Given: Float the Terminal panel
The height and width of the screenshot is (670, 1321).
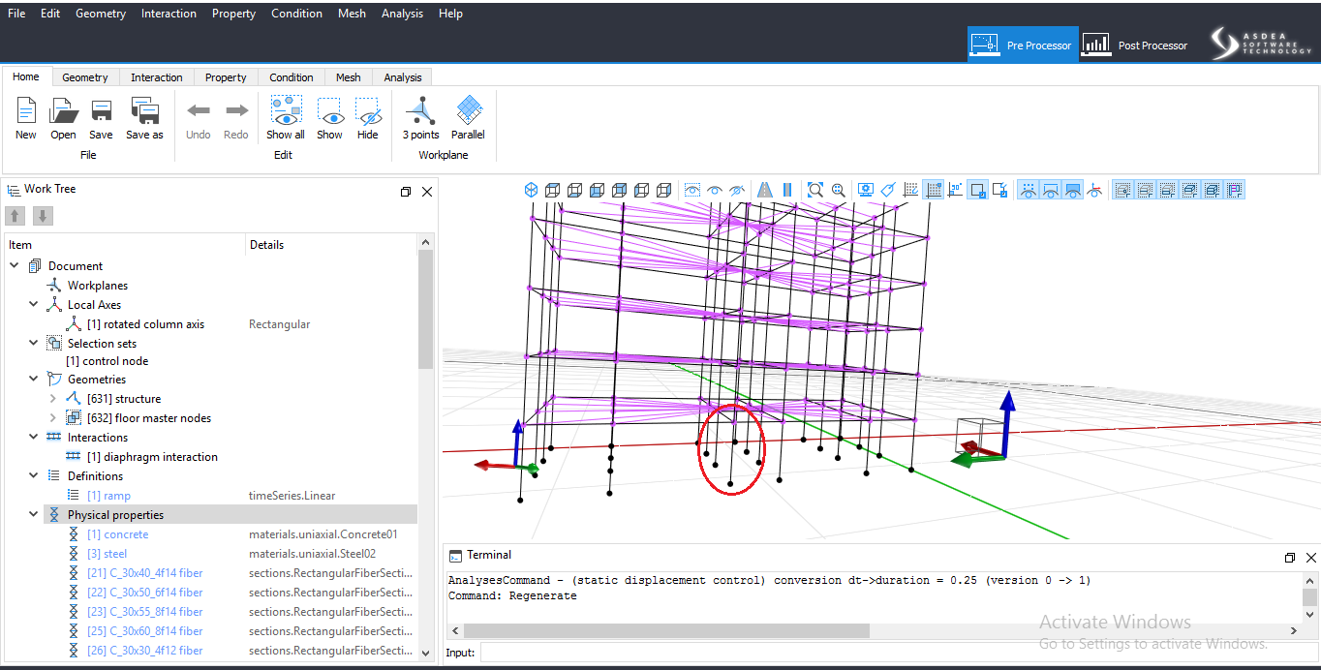Looking at the screenshot, I should (1290, 558).
